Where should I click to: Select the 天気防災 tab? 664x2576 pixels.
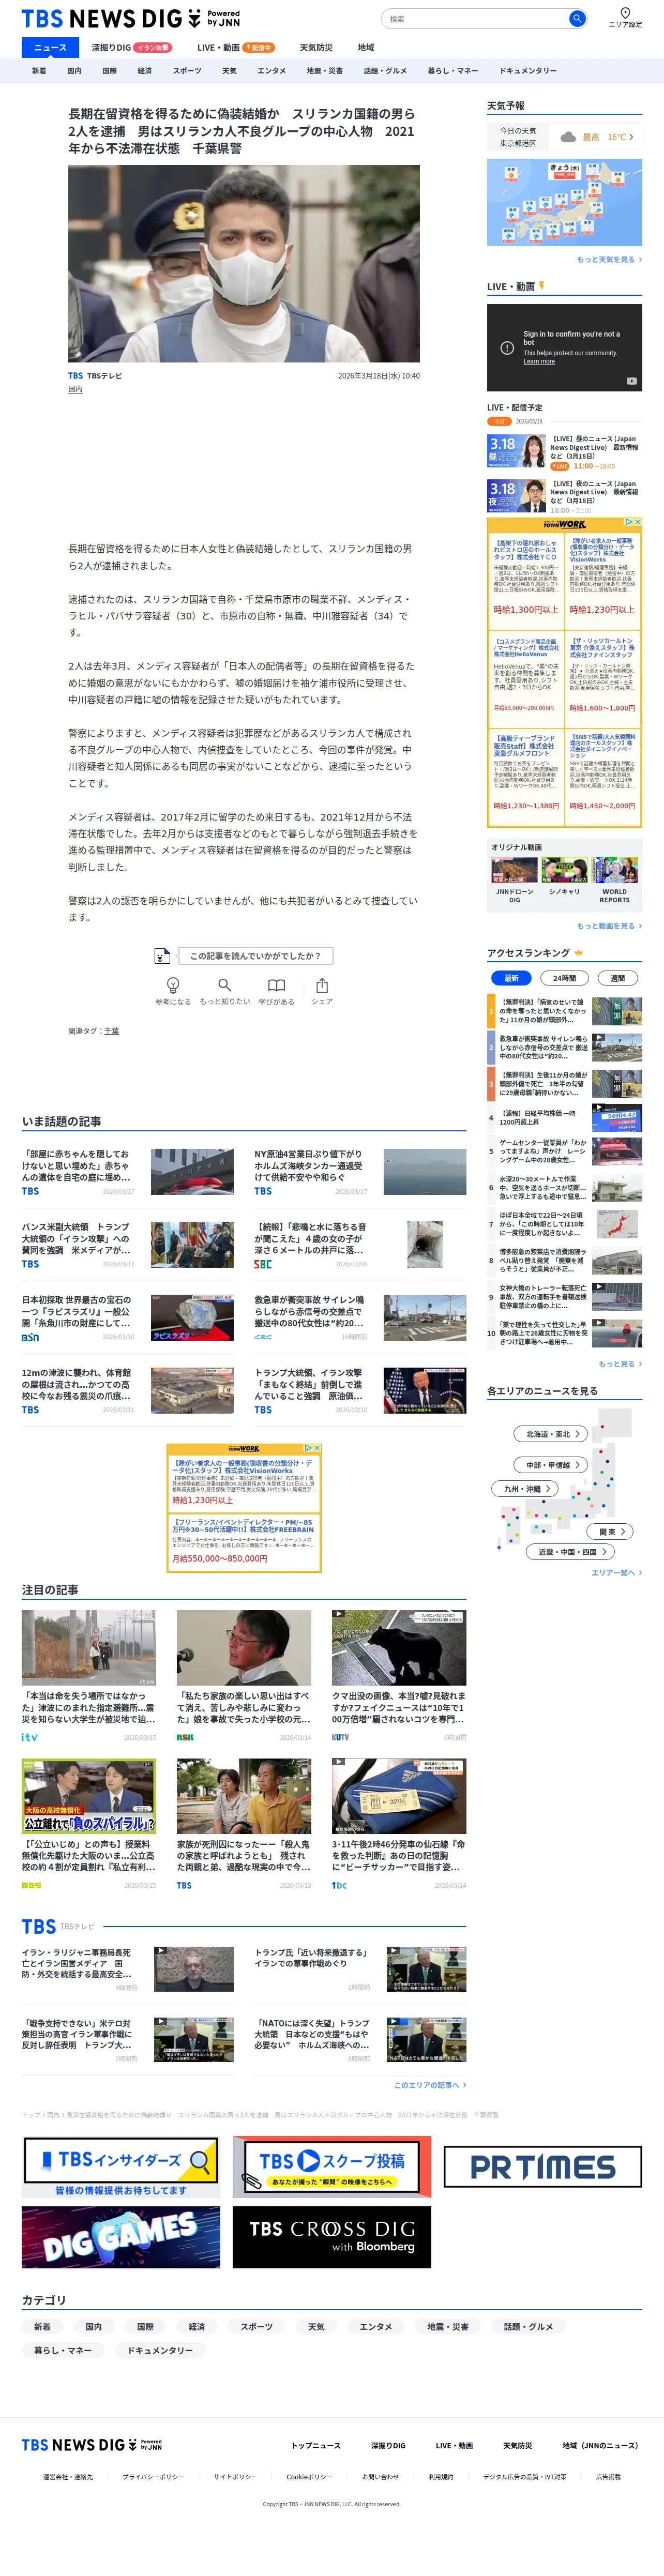[316, 47]
